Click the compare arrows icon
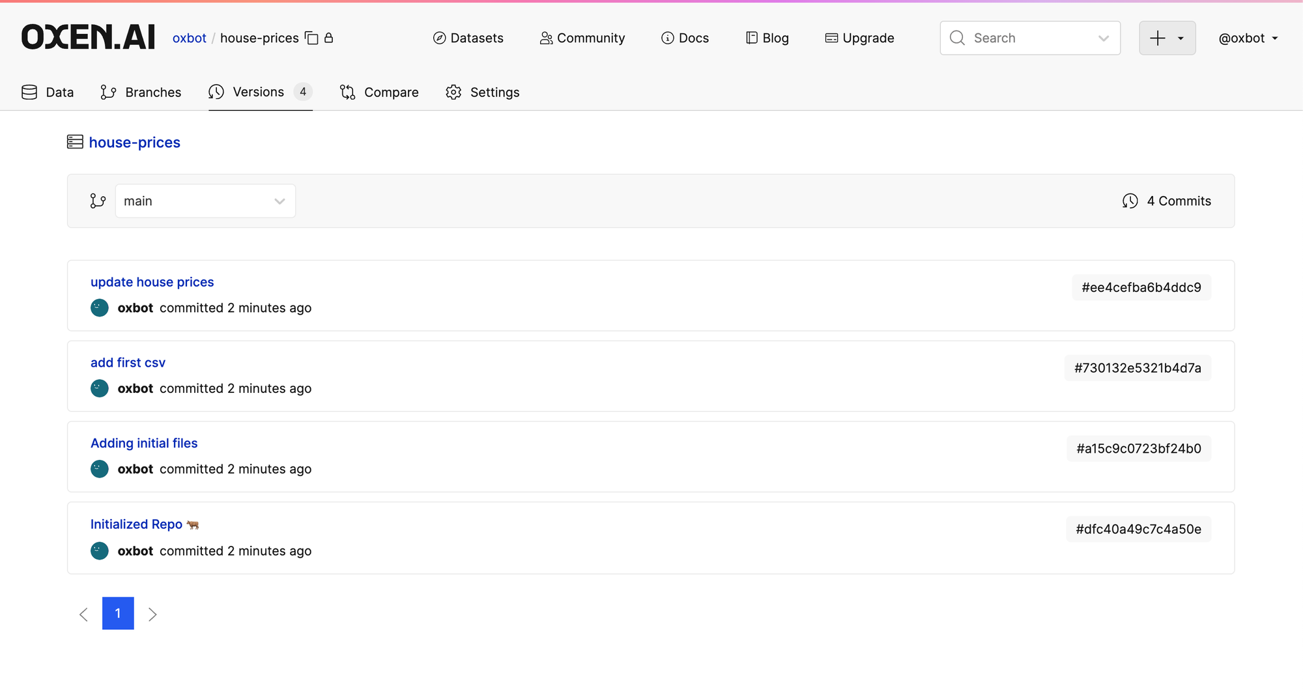 348,92
